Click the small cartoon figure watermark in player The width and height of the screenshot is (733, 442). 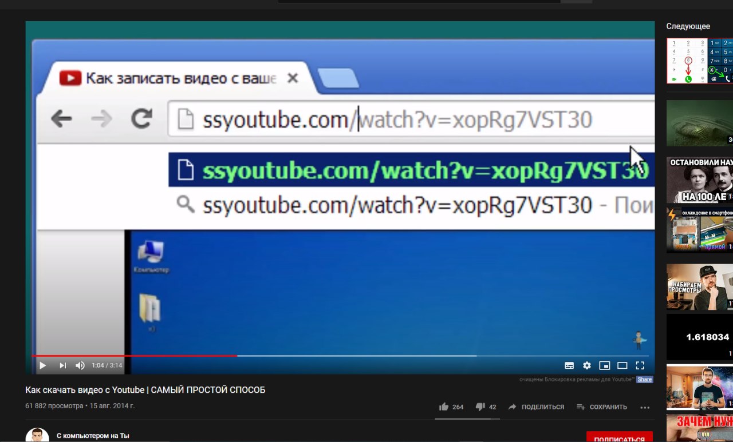tap(639, 340)
